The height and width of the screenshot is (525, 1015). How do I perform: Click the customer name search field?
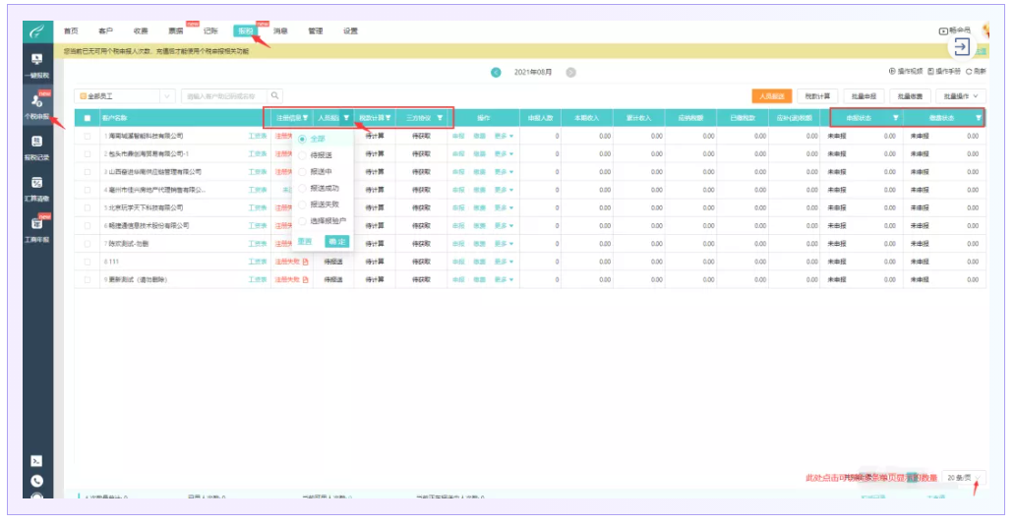(x=223, y=95)
